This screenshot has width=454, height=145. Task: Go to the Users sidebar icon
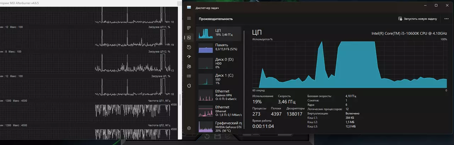tap(189, 66)
